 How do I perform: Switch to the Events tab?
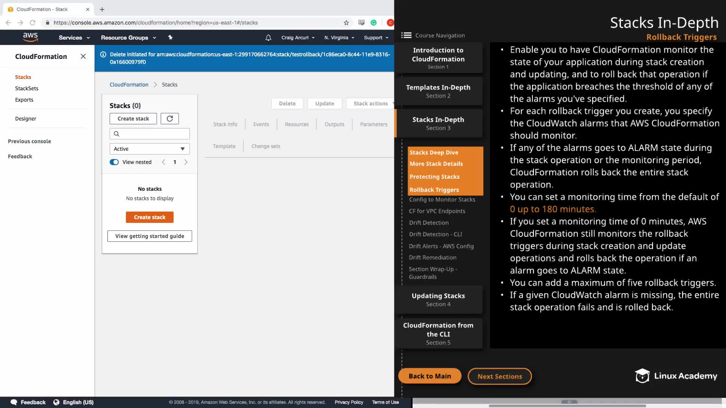[x=261, y=124]
